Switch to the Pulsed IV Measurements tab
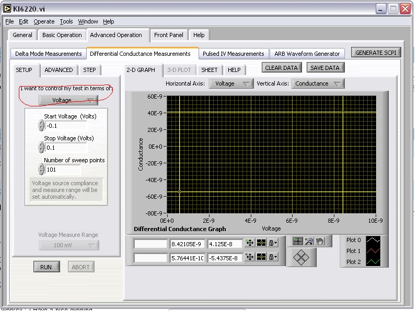418x313 pixels. (234, 53)
